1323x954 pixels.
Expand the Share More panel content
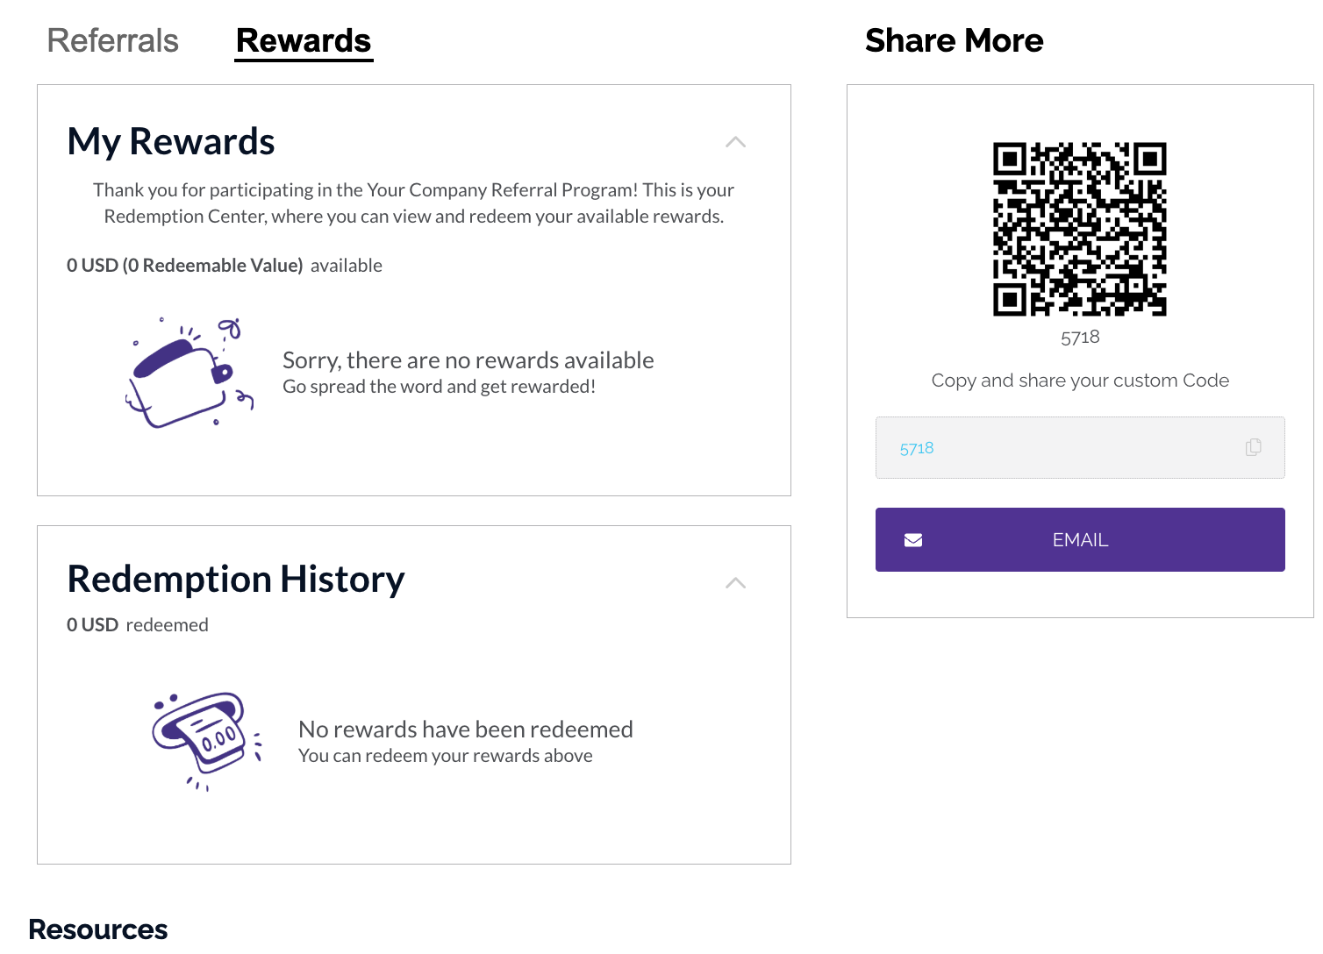955,40
